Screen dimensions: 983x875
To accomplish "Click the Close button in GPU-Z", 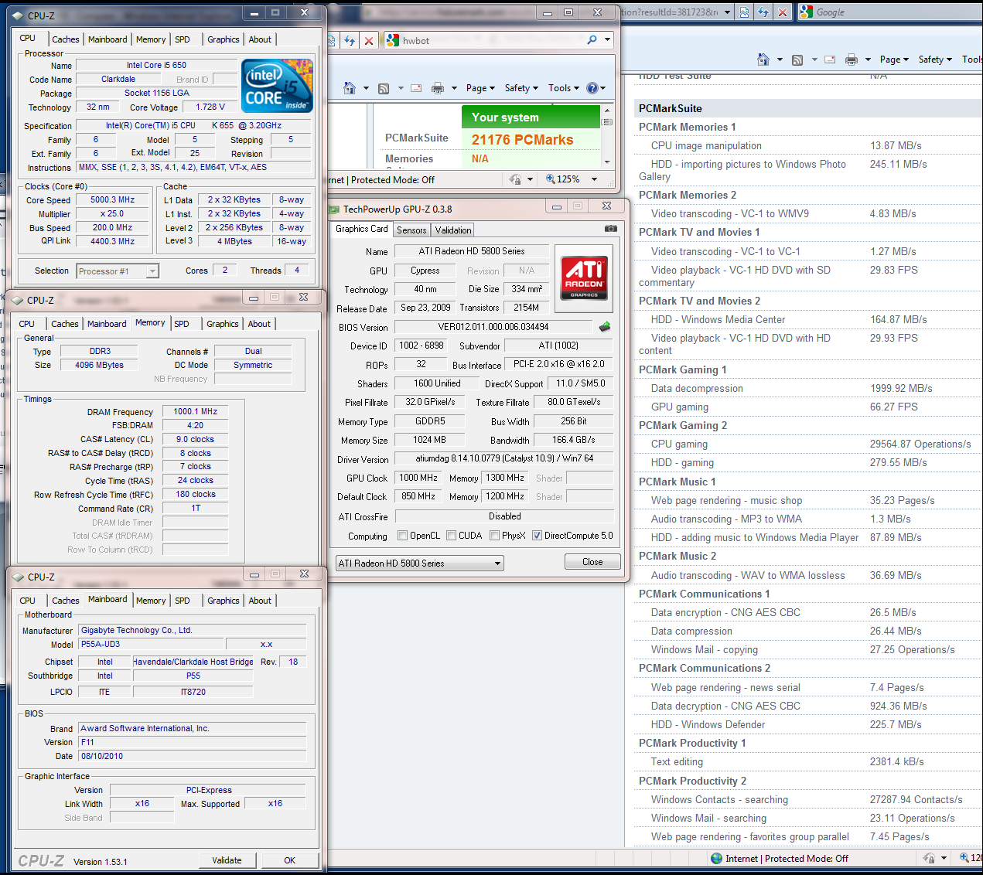I will 592,562.
